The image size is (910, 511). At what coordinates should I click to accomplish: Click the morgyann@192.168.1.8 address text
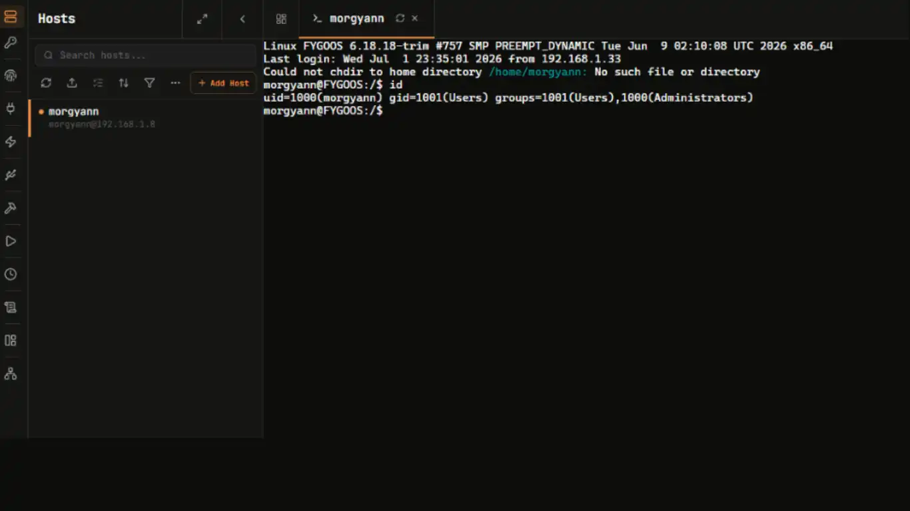[102, 124]
